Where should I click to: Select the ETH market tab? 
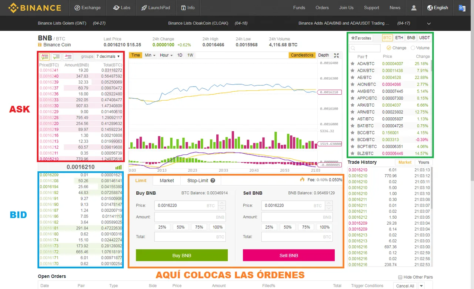[x=399, y=38]
